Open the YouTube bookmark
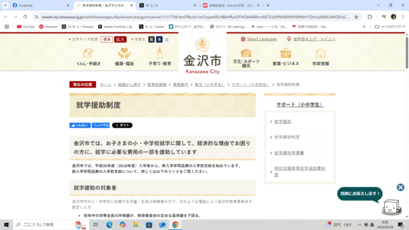Image resolution: width=409 pixels, height=230 pixels. 26,27
